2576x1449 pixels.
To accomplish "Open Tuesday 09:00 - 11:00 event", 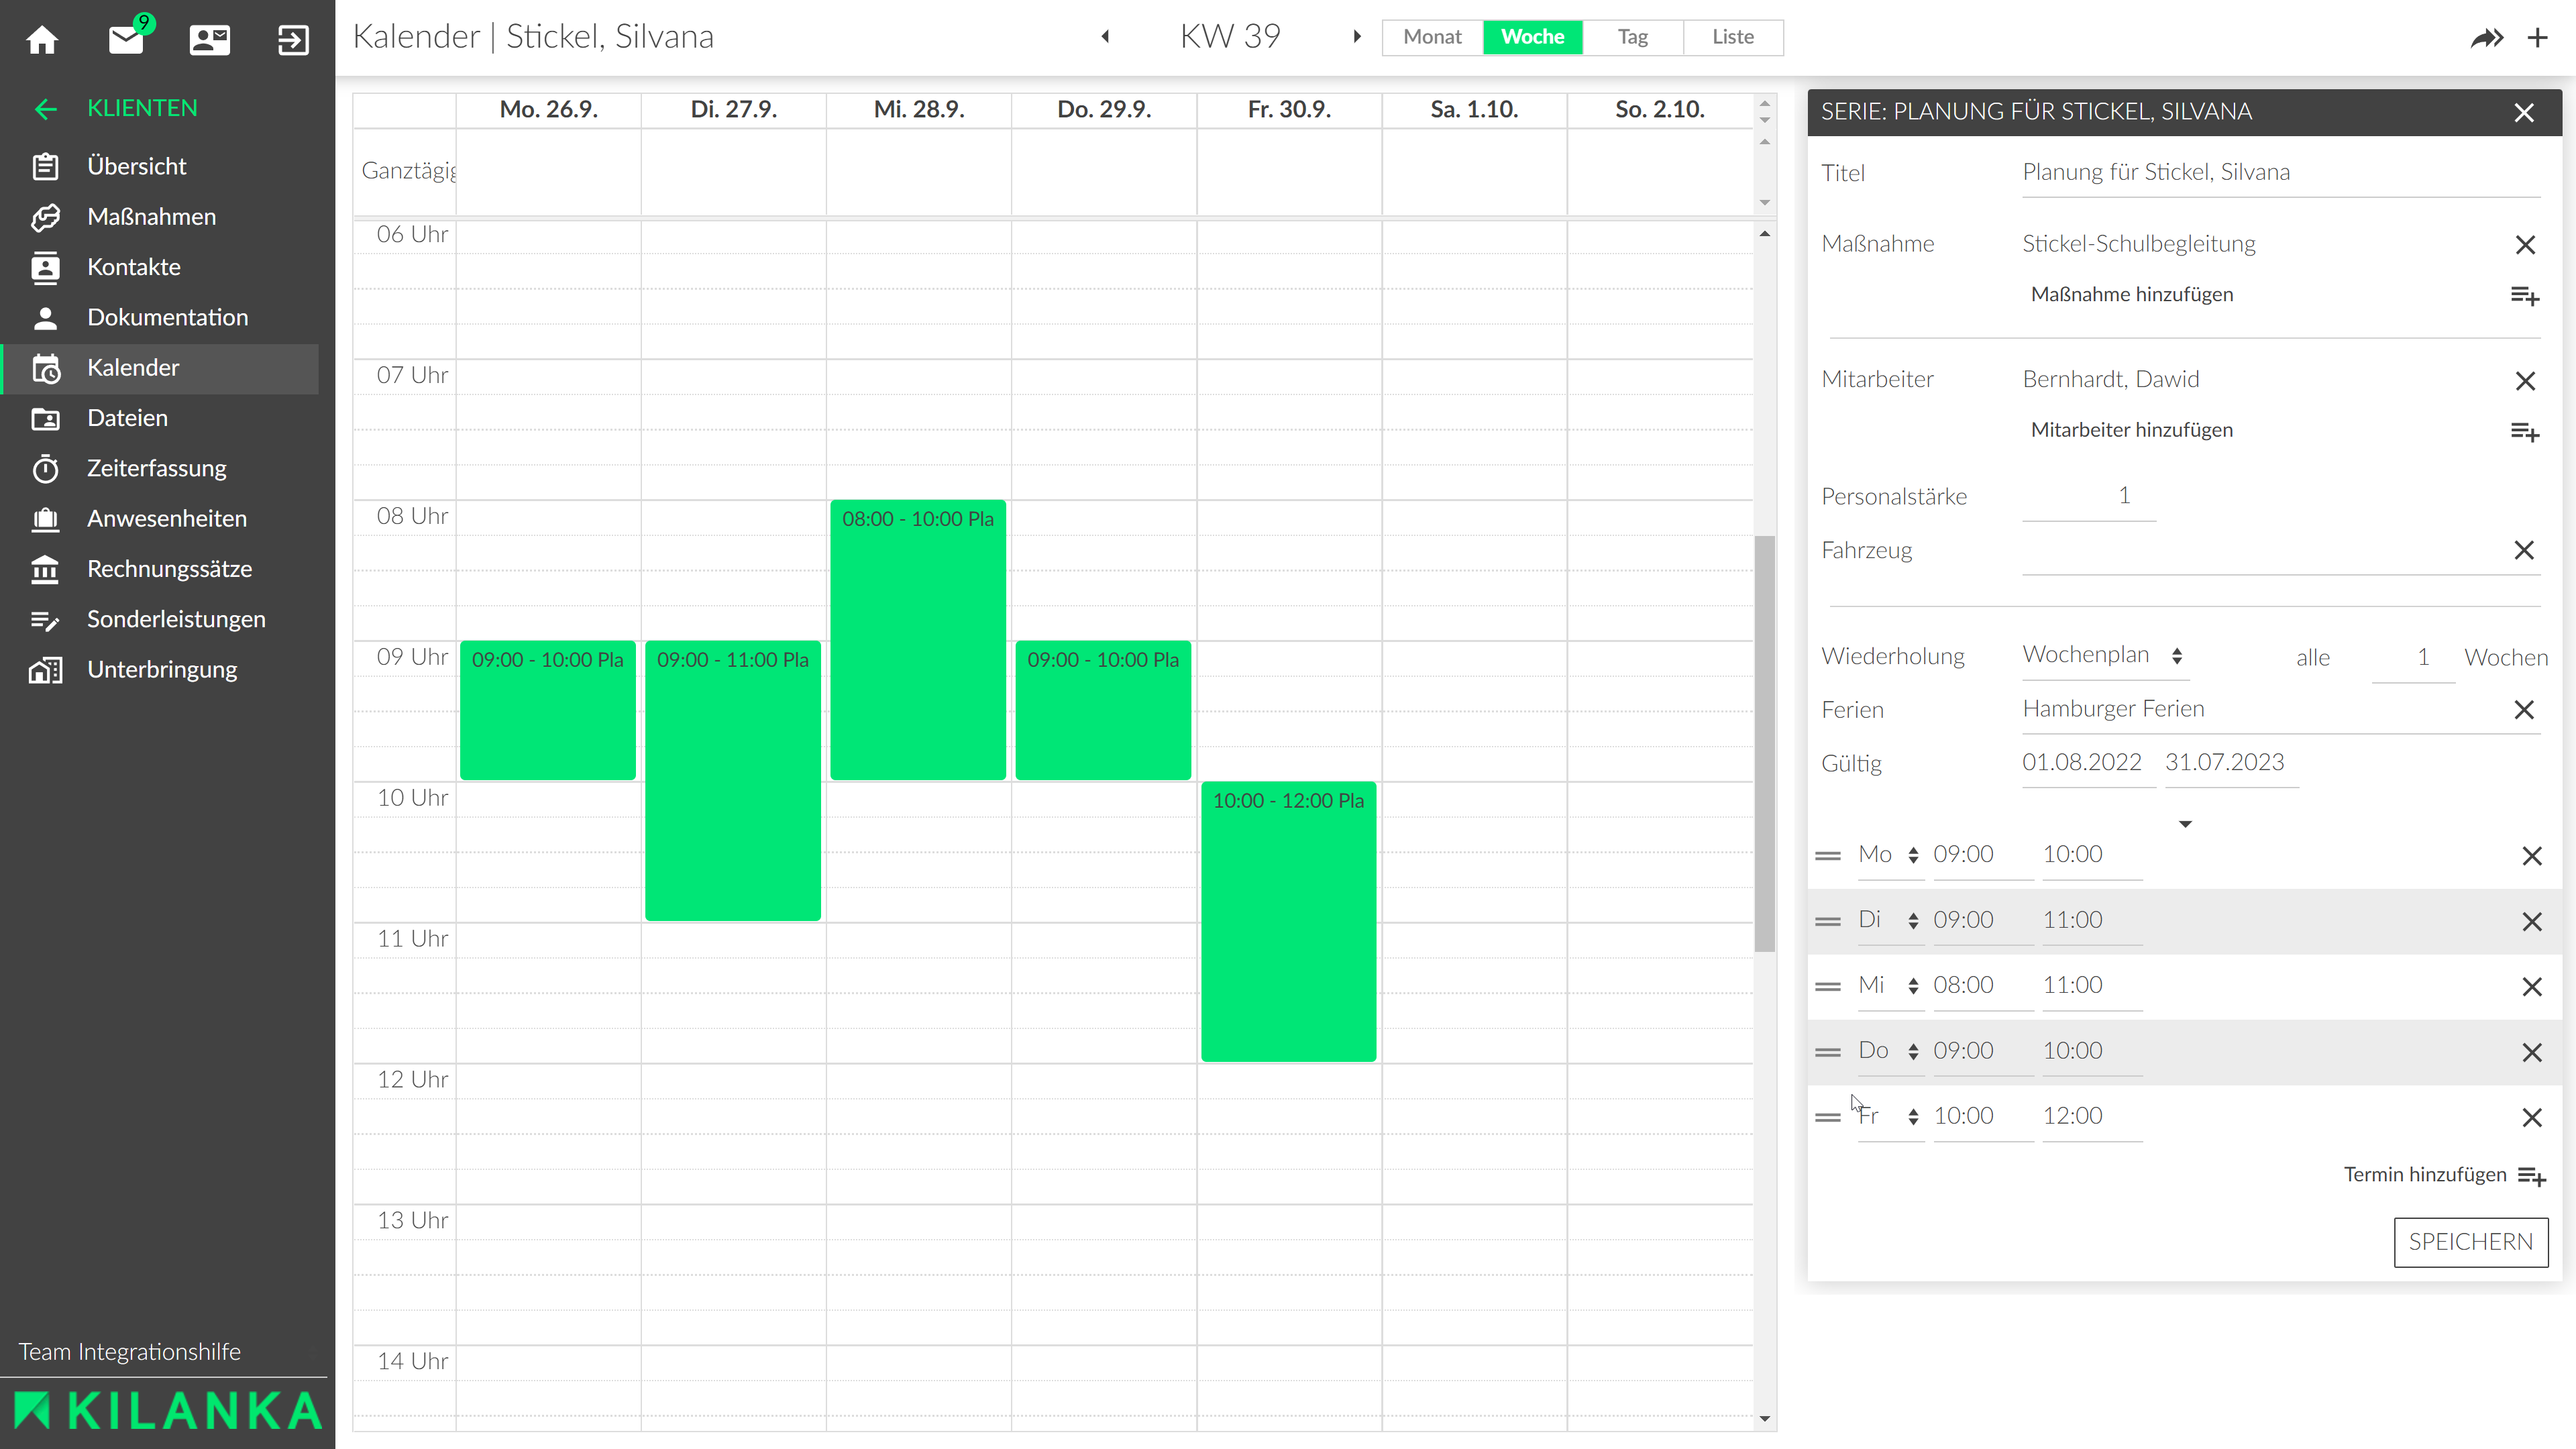I will coord(733,780).
